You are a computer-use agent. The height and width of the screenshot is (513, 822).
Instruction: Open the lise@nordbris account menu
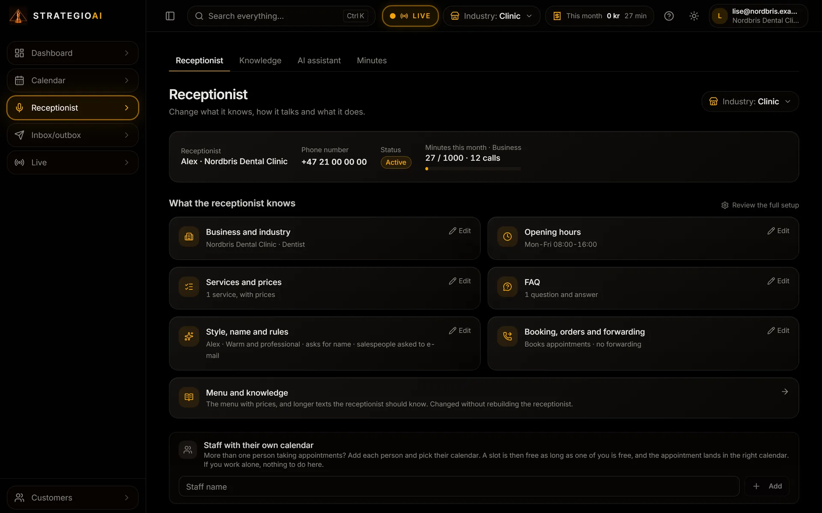click(x=758, y=16)
